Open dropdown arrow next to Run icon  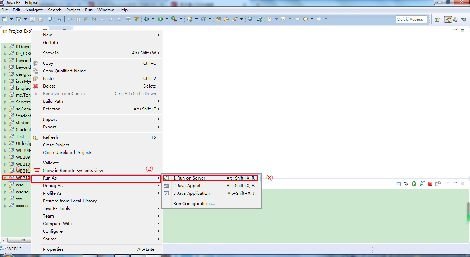pyautogui.click(x=167, y=19)
